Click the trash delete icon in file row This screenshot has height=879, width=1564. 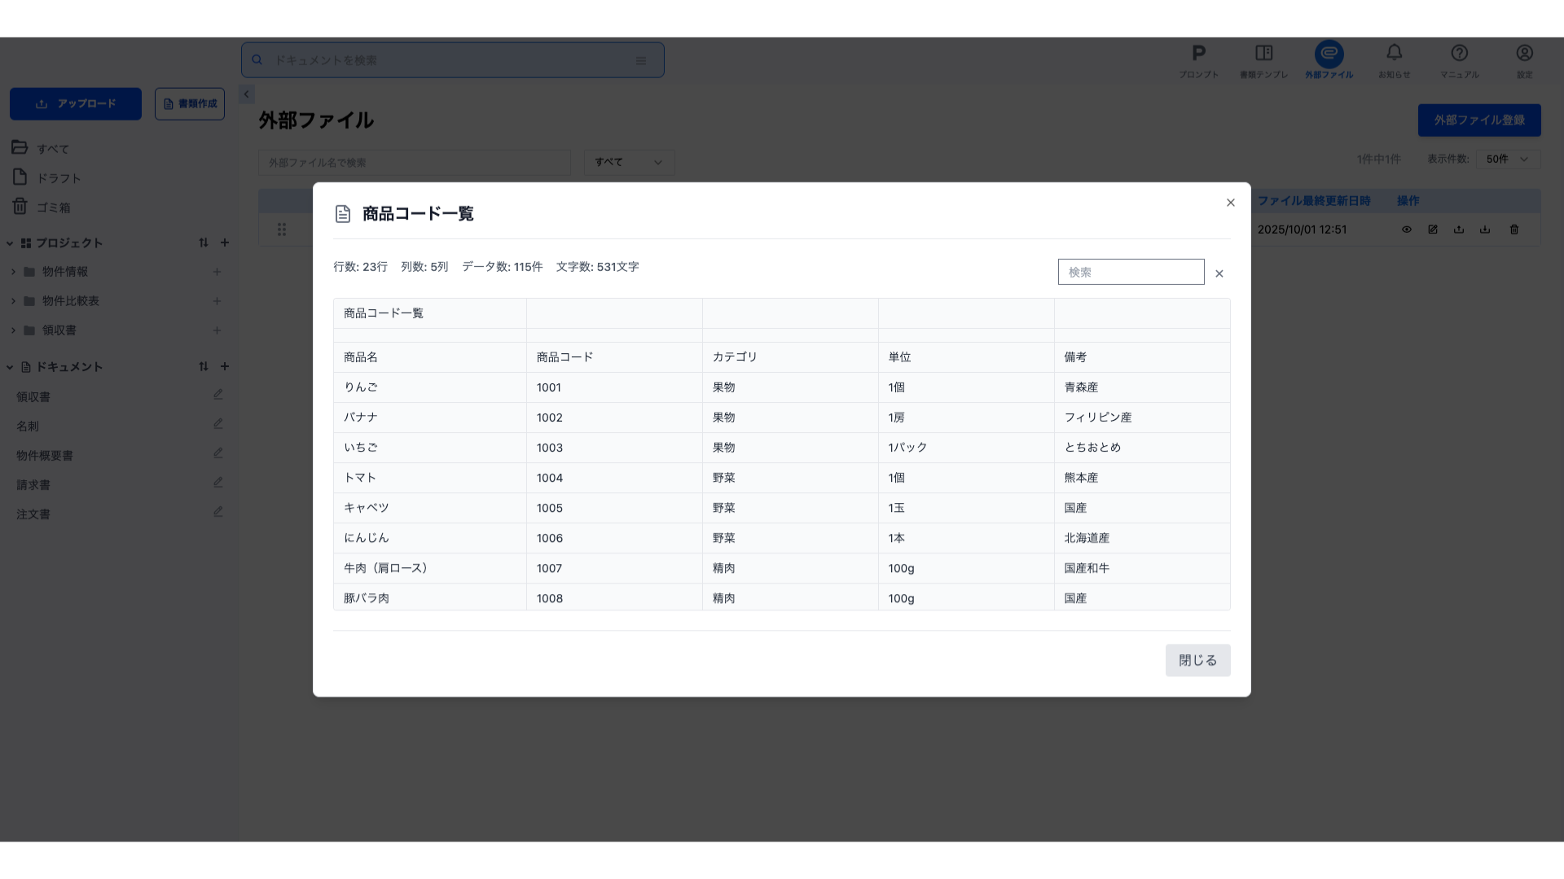pyautogui.click(x=1514, y=230)
